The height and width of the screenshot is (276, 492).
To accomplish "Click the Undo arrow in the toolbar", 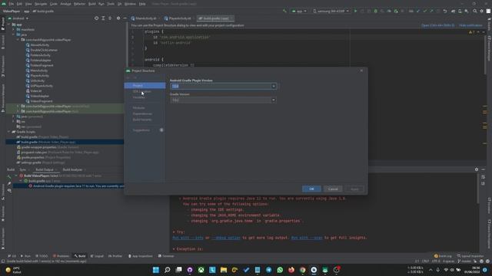I will [x=445, y=11].
